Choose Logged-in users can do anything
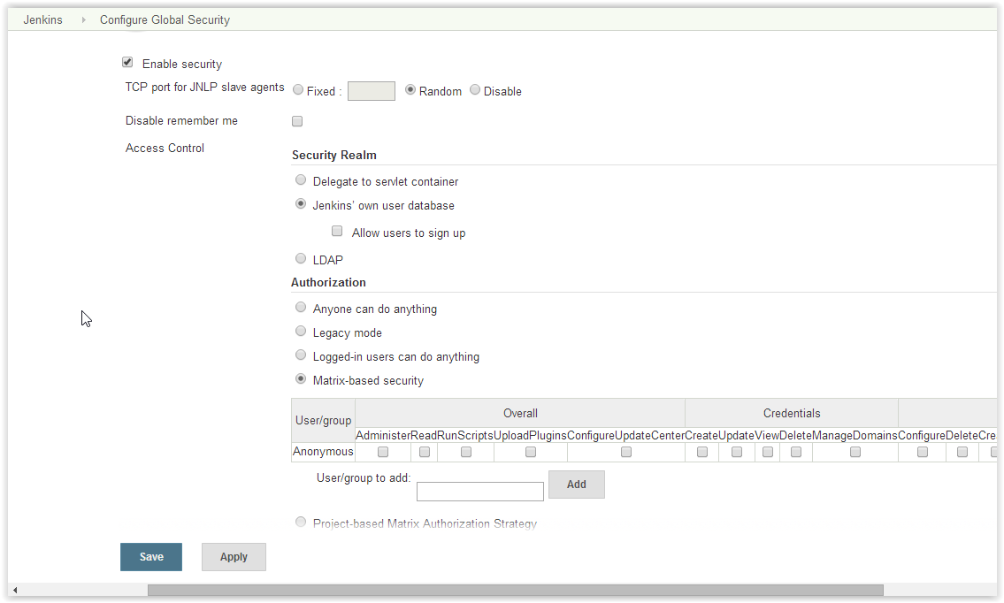This screenshot has height=603, width=1004. click(x=300, y=355)
